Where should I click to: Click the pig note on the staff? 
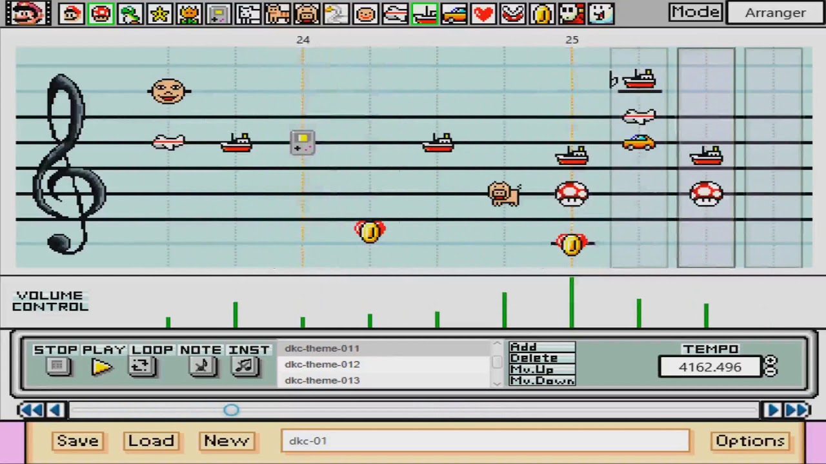tap(504, 193)
